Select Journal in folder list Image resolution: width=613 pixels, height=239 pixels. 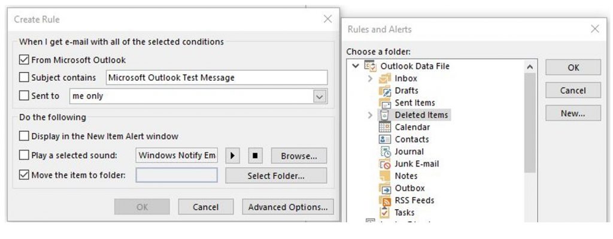coord(409,152)
